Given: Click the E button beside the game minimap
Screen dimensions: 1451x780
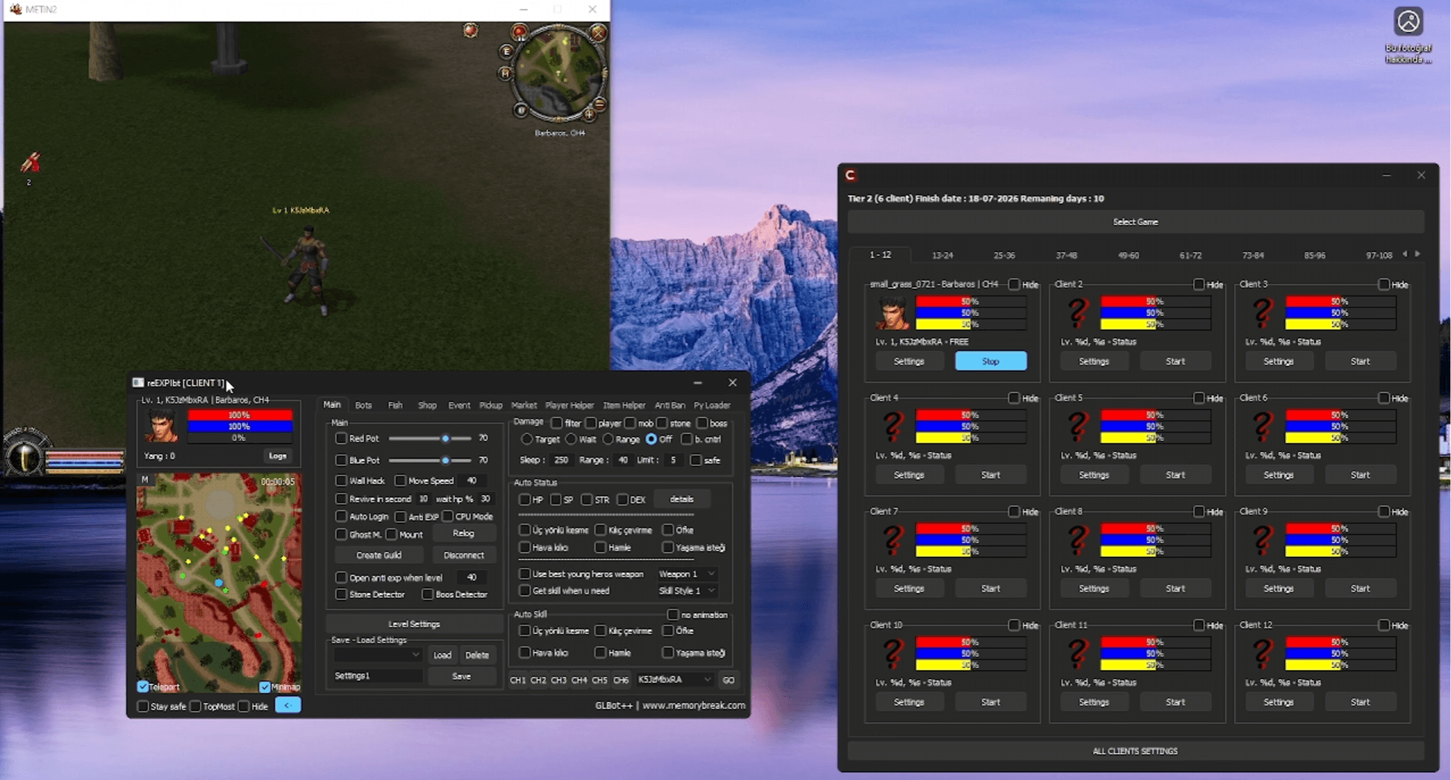Looking at the screenshot, I should tap(506, 51).
